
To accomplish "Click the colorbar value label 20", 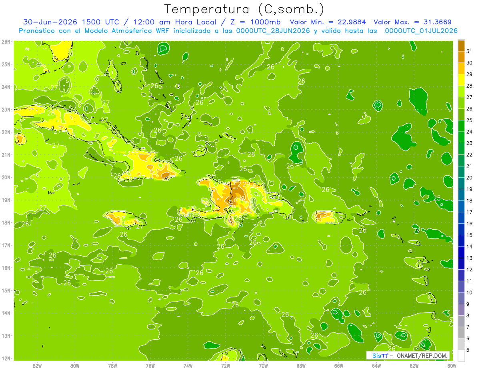I will pyautogui.click(x=469, y=178).
